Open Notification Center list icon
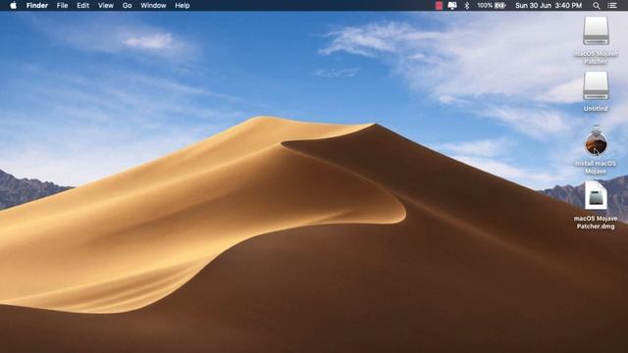Screen dimensions: 628x353 click(x=612, y=6)
